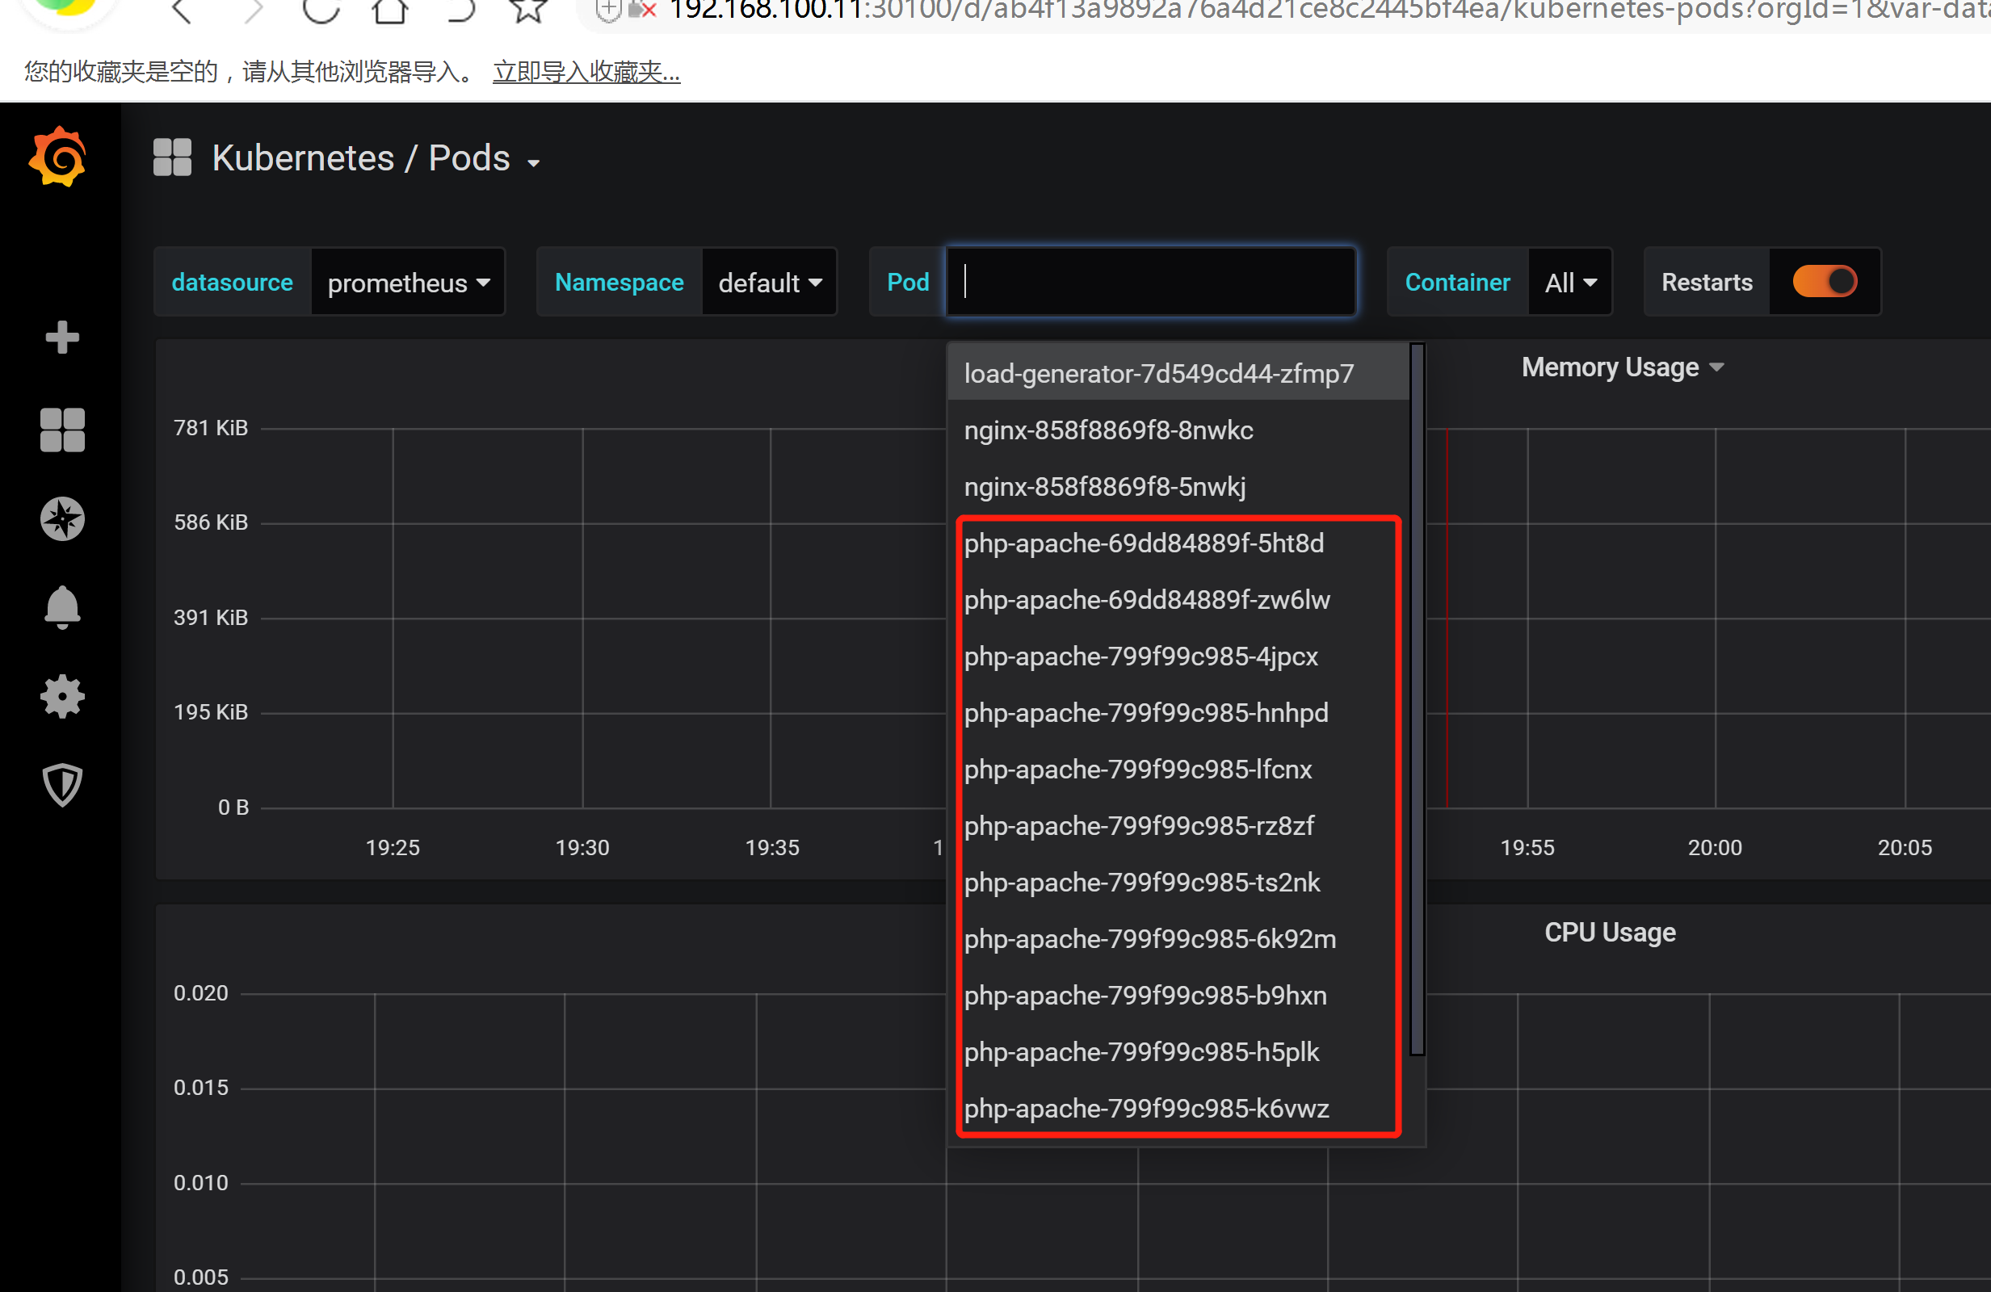Select nginx-858f8869f8-8nwkc pod option
Screen dimensions: 1991x1292
(x=1178, y=430)
